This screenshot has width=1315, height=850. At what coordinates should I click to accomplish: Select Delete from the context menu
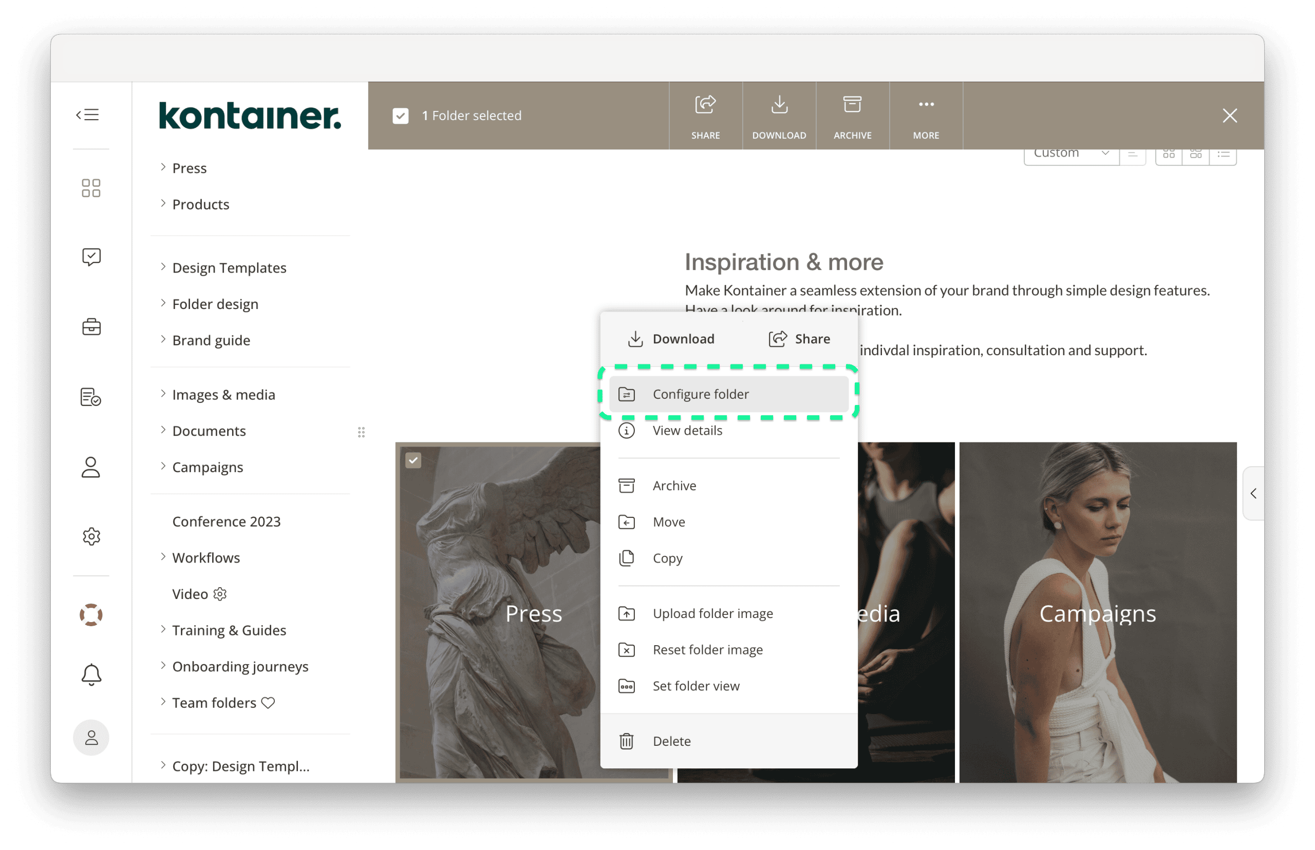tap(671, 741)
